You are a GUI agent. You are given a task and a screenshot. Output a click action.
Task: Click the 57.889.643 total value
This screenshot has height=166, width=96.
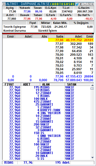coord(74,80)
